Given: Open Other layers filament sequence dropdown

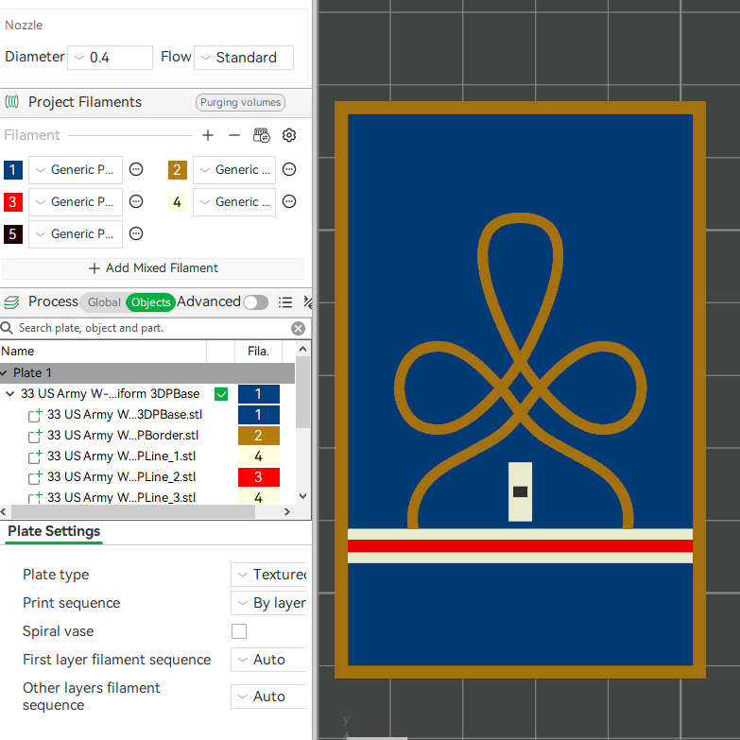Looking at the screenshot, I should coord(268,697).
